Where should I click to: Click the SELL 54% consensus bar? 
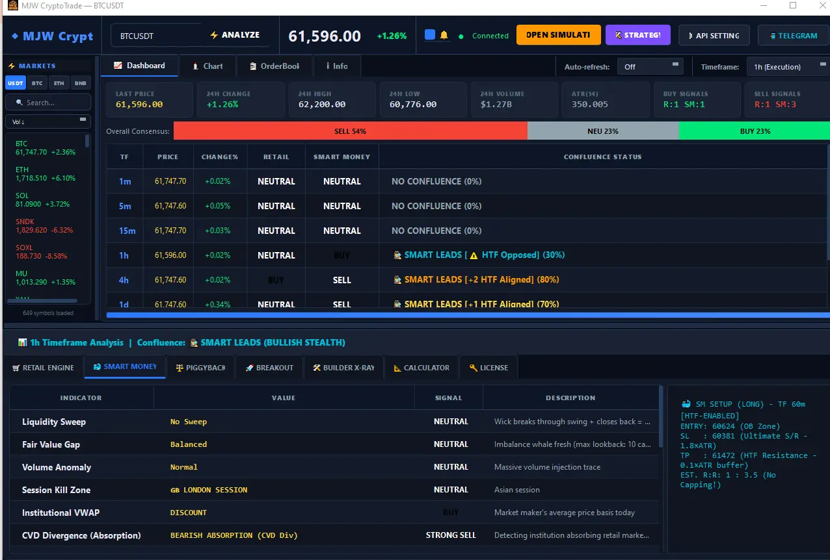[x=351, y=131]
